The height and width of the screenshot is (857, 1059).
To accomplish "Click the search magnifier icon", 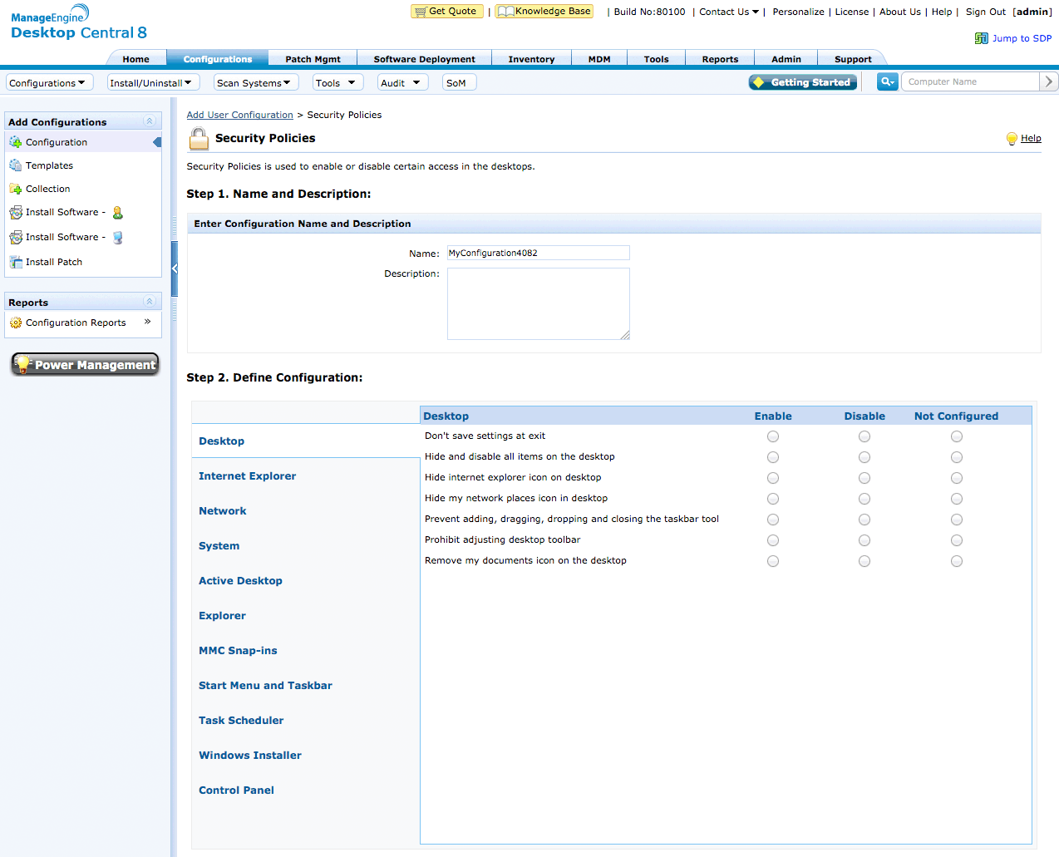I will [886, 81].
